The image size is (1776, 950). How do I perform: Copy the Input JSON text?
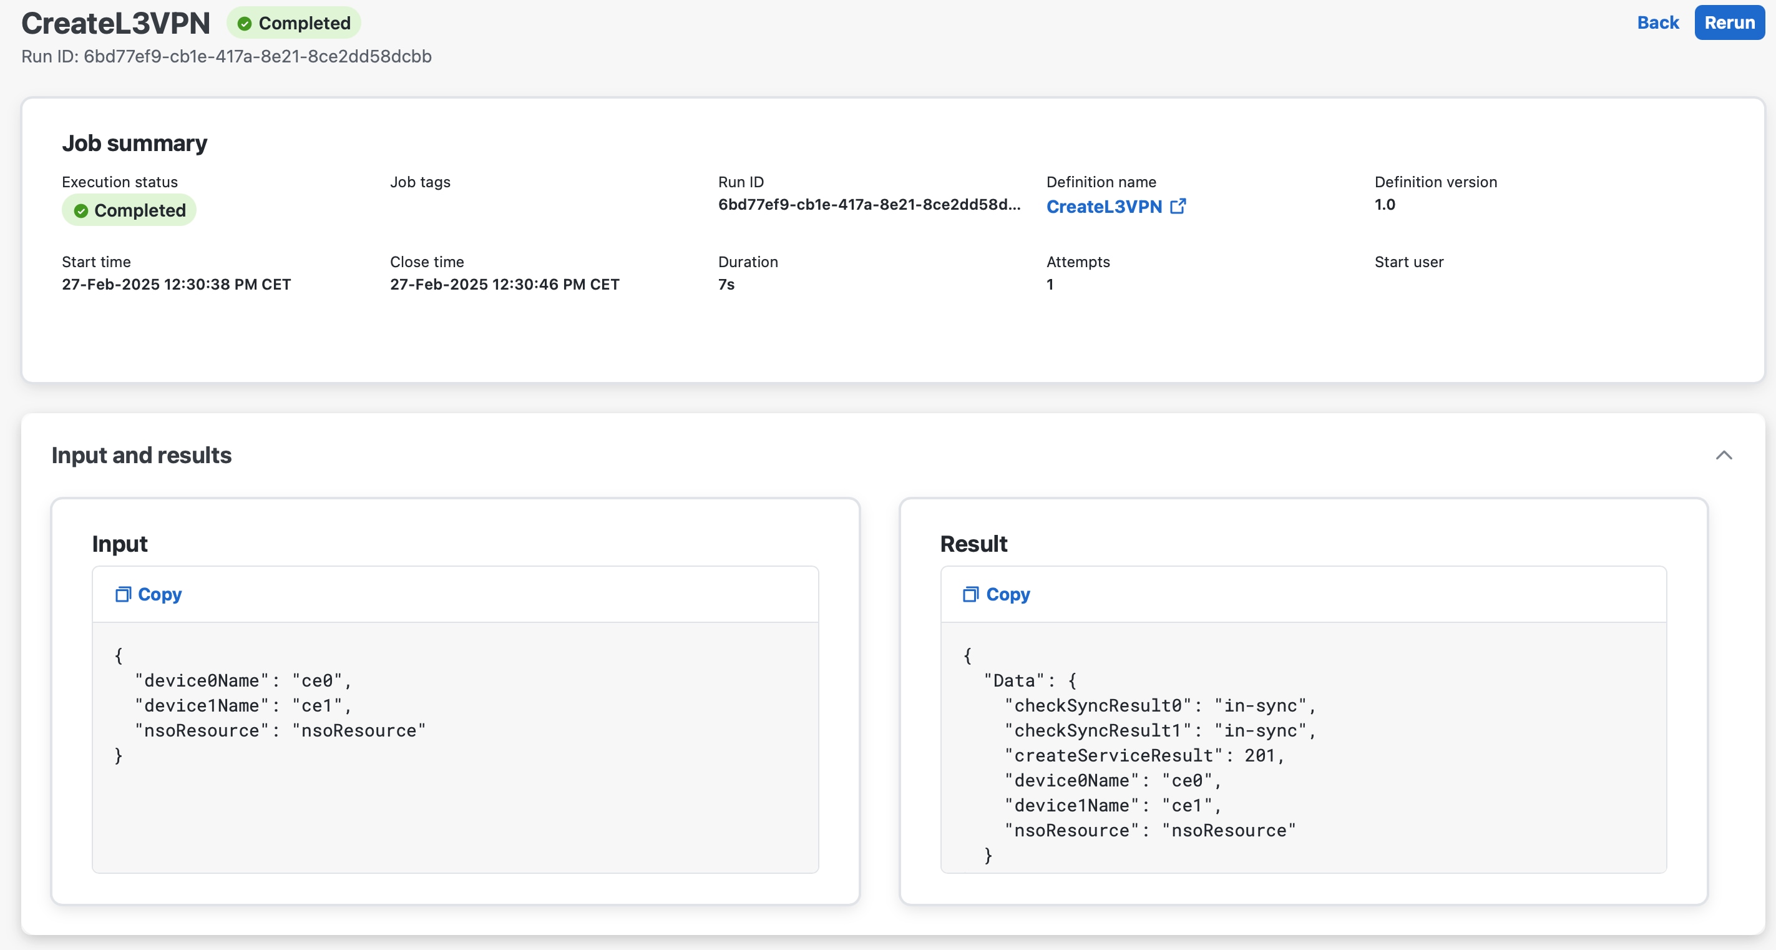tap(159, 594)
